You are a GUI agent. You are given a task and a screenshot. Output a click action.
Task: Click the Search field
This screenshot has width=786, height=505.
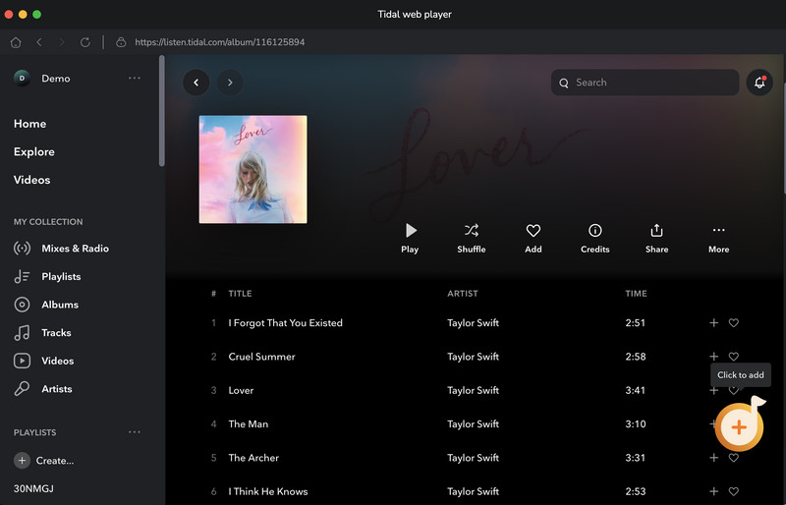tap(645, 83)
